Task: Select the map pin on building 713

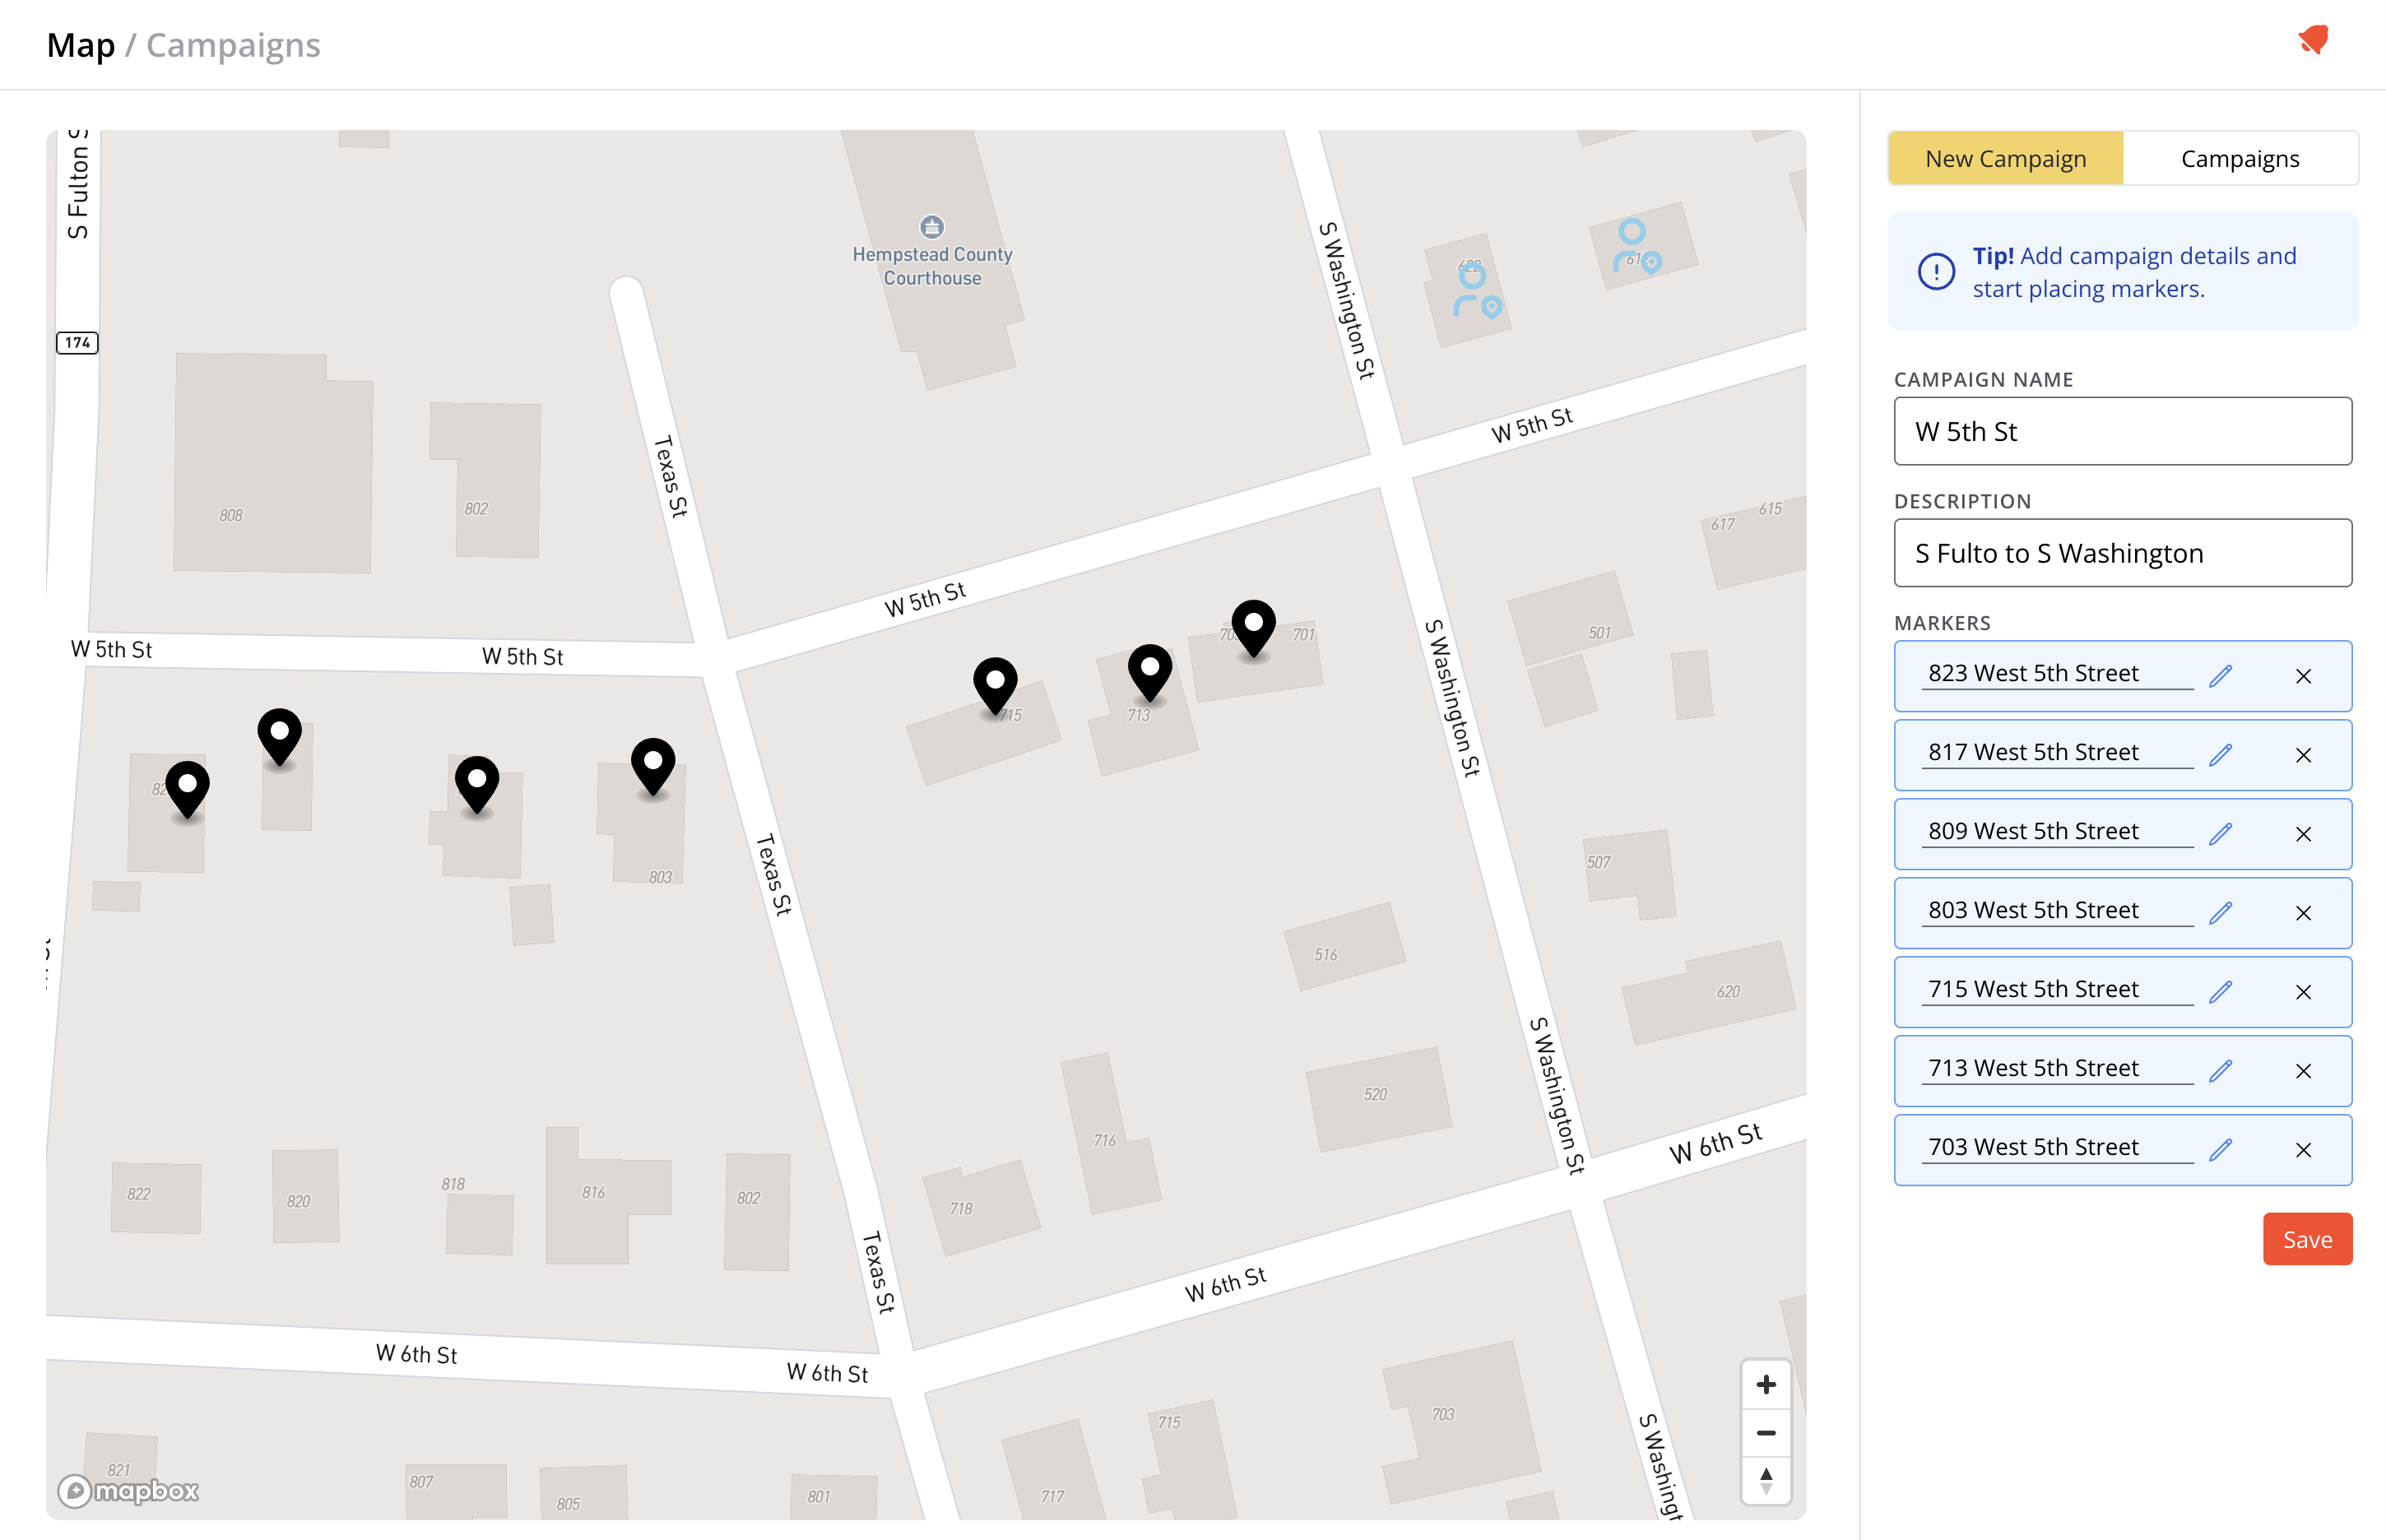Action: (1150, 669)
